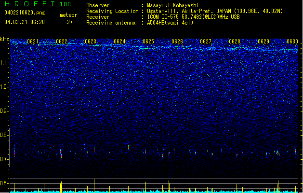Click the 0.9 kHz axis label
Screen dimensions: 303x193
tap(4, 111)
